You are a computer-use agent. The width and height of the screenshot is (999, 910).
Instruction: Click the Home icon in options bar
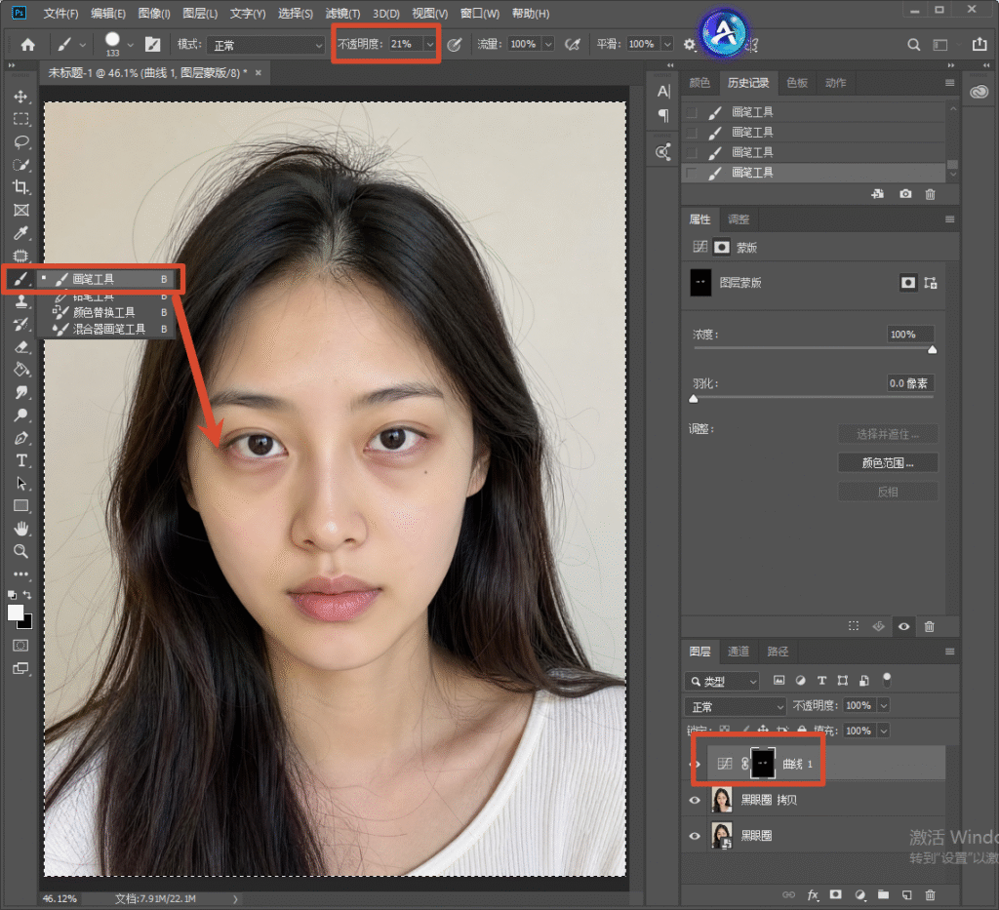(x=27, y=45)
